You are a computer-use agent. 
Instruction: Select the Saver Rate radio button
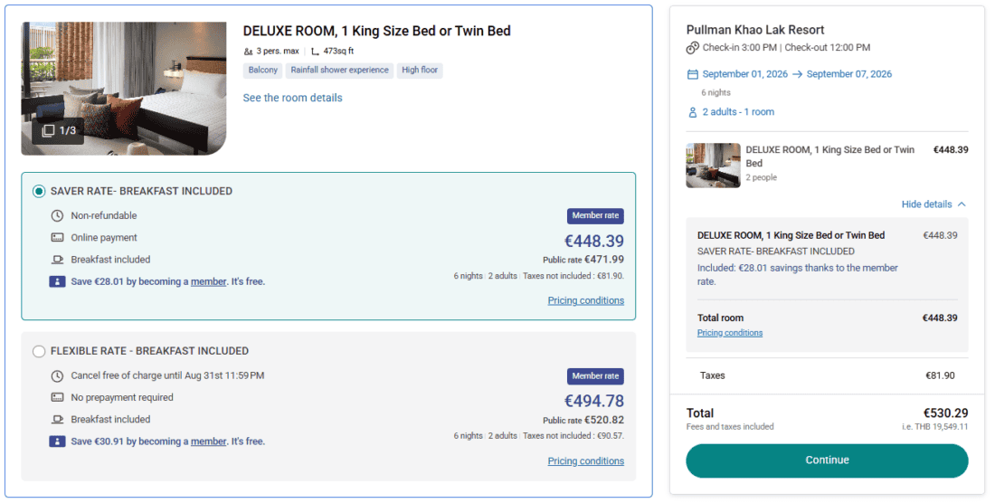39,192
